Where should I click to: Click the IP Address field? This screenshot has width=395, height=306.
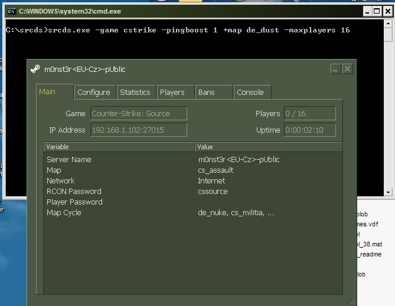pyautogui.click(x=138, y=130)
